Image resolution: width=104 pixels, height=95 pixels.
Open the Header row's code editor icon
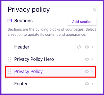[x=79, y=47]
